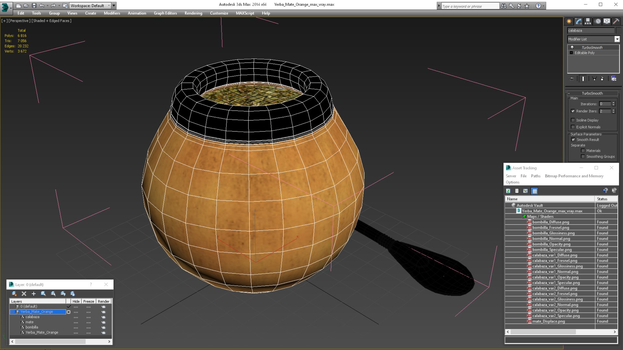Open the Hierarchy panel icon
The width and height of the screenshot is (623, 350).
[x=588, y=21]
